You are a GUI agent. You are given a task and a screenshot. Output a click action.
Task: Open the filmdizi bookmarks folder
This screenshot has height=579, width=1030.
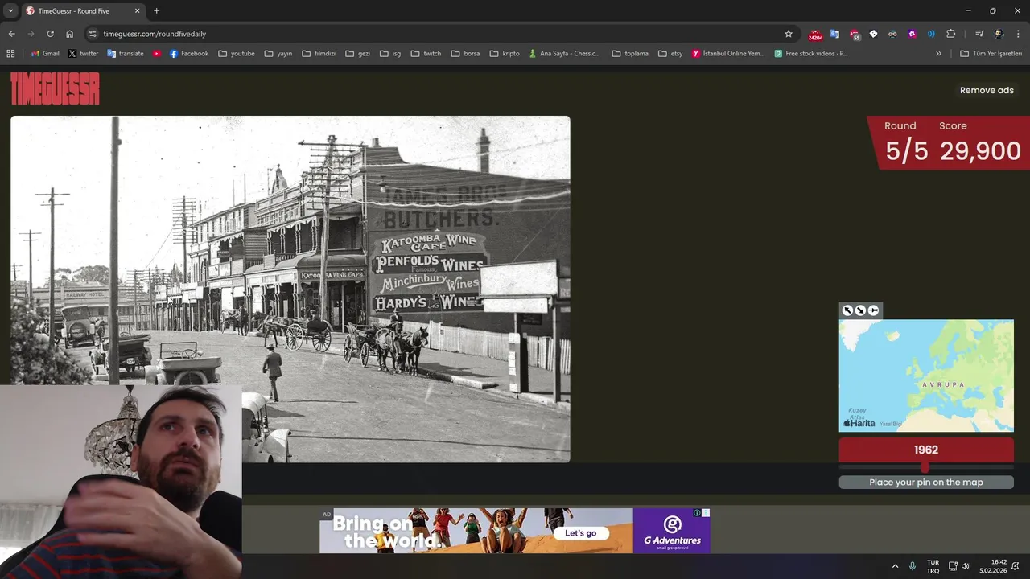[319, 54]
